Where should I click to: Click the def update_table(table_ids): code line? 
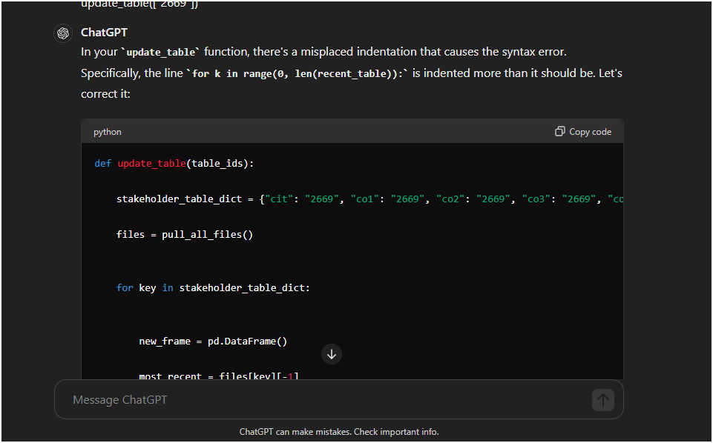point(174,164)
